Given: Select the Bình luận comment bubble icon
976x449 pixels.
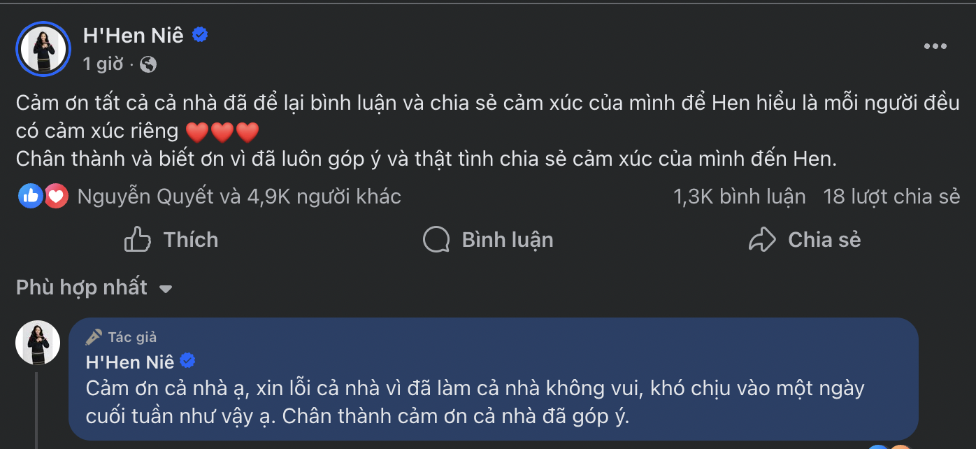Looking at the screenshot, I should (x=436, y=239).
